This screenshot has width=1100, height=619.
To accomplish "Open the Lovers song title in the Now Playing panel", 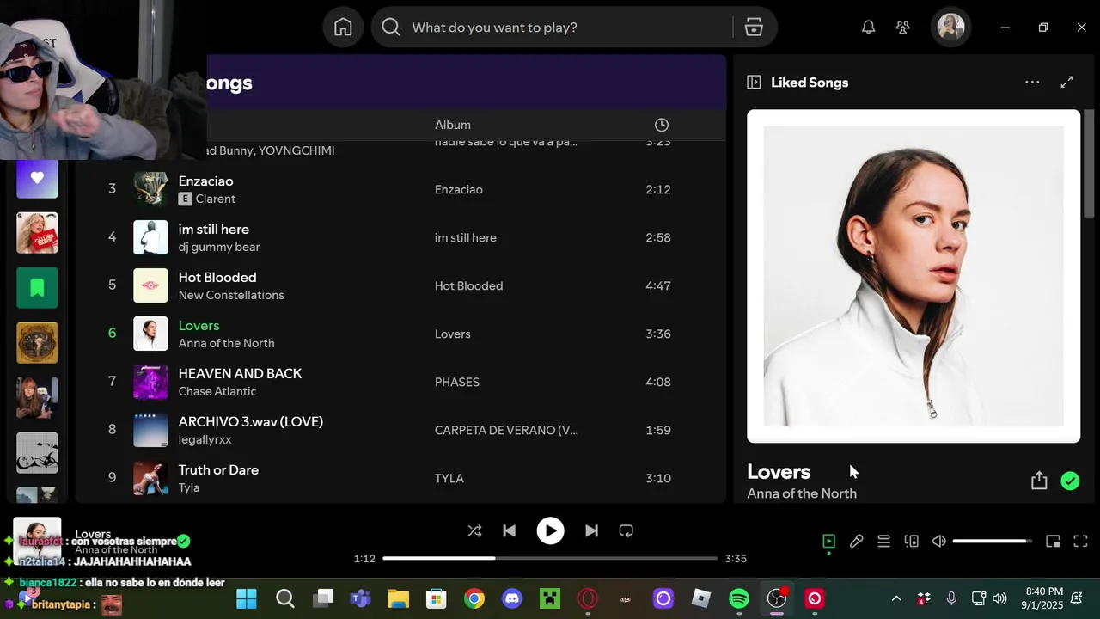I will (779, 471).
